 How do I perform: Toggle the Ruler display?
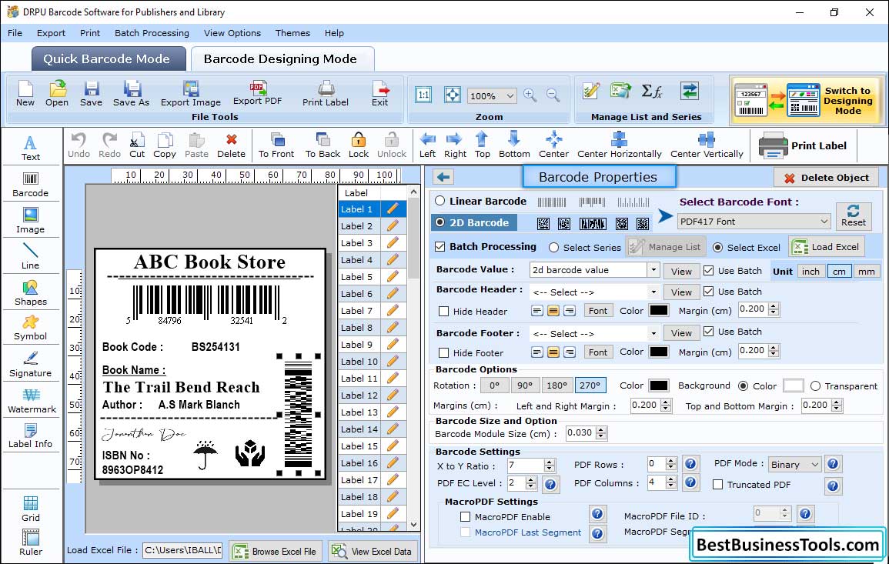point(31,542)
